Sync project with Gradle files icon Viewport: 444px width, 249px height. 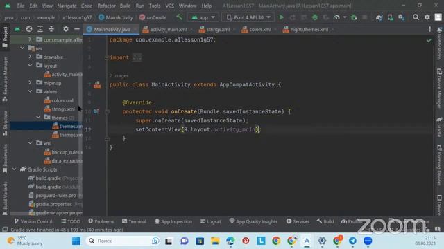379,17
